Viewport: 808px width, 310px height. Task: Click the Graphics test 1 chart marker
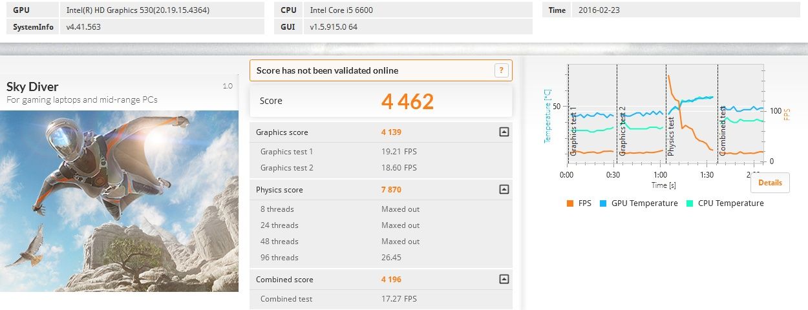(x=573, y=132)
